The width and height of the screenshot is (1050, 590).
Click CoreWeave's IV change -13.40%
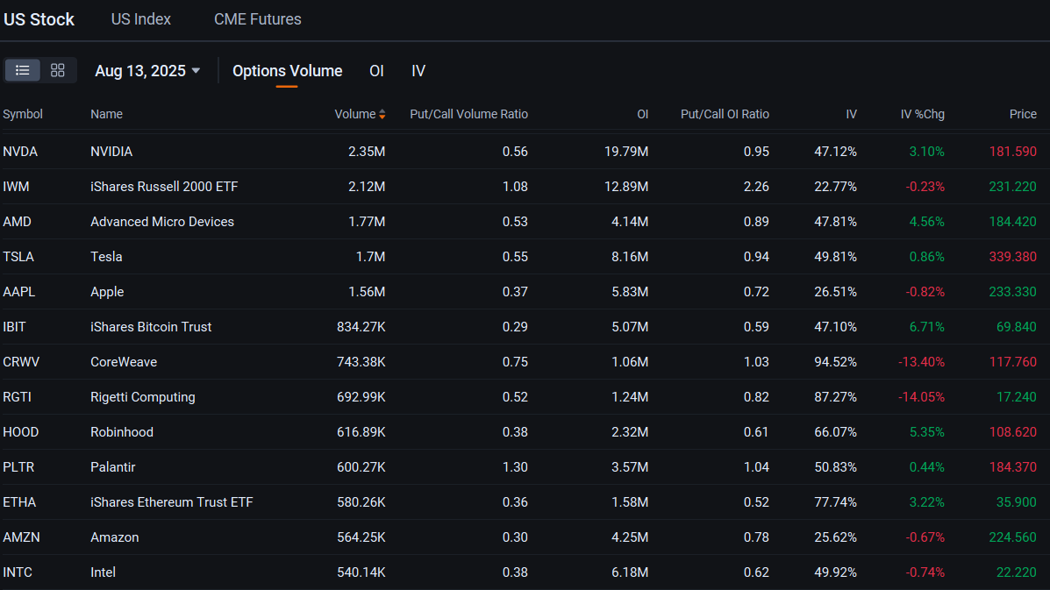pos(921,362)
